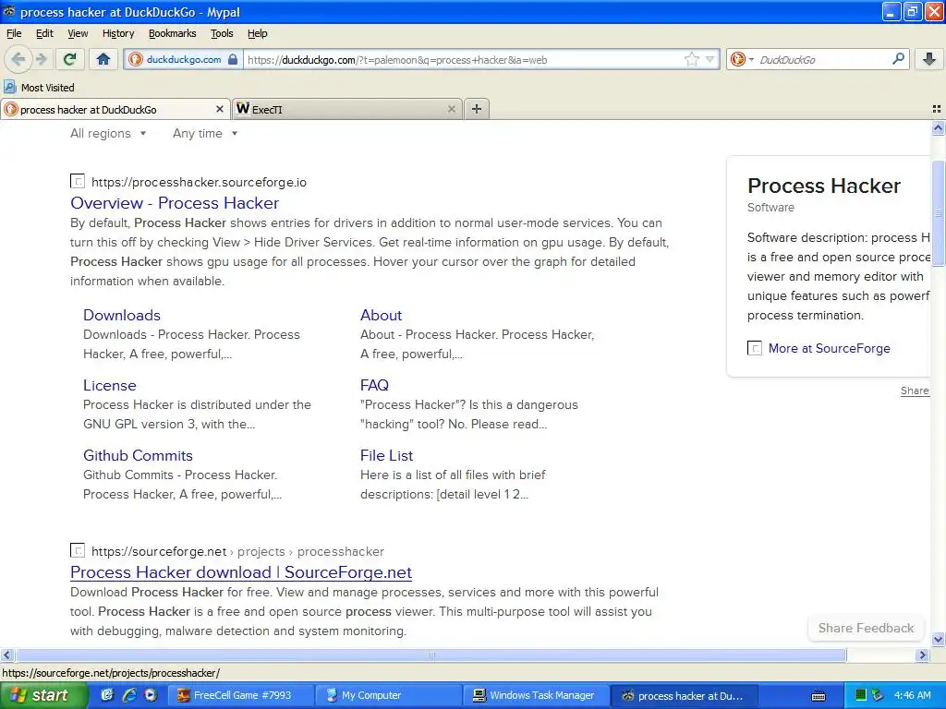946x709 pixels.
Task: Select the process hacker at DuckDuckGo tab
Action: [x=115, y=109]
